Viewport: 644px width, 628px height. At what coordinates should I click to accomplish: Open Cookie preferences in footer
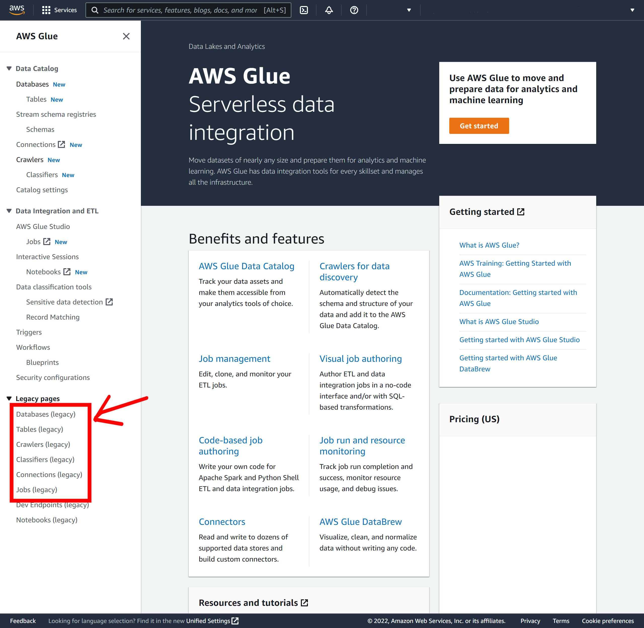(608, 621)
